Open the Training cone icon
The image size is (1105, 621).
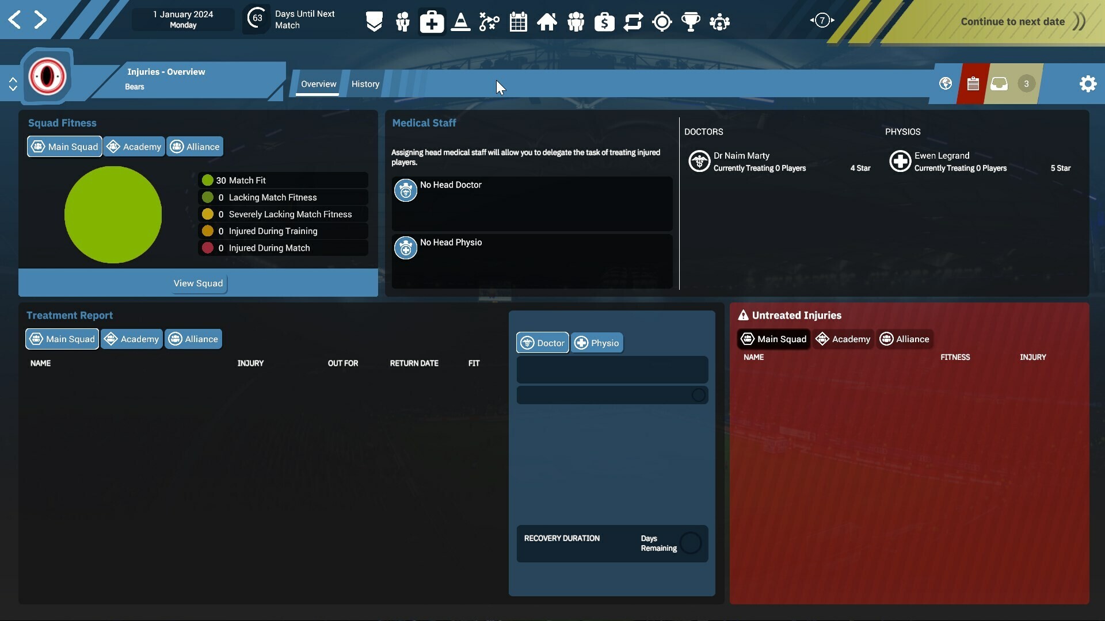tap(460, 21)
